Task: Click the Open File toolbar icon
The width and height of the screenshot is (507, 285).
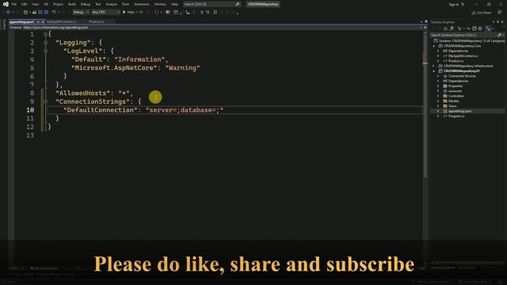Action: click(34, 13)
